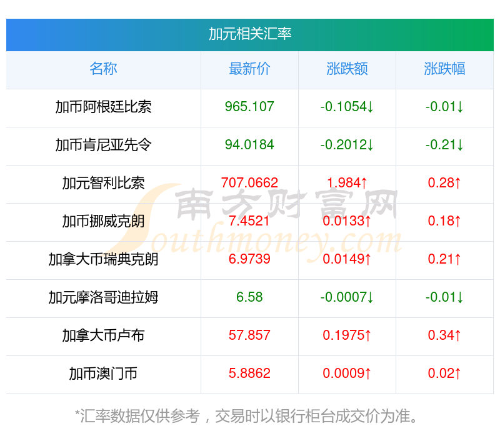Select the 加拿大币瑞典克朗 row name

[103, 259]
